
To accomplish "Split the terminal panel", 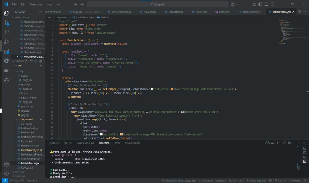I will click(x=285, y=143).
